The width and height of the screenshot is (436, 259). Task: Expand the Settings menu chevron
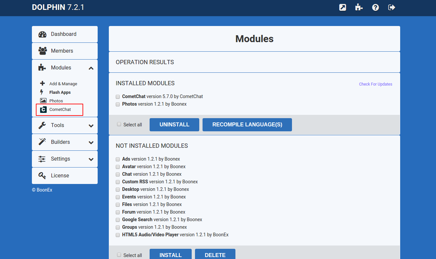[91, 159]
